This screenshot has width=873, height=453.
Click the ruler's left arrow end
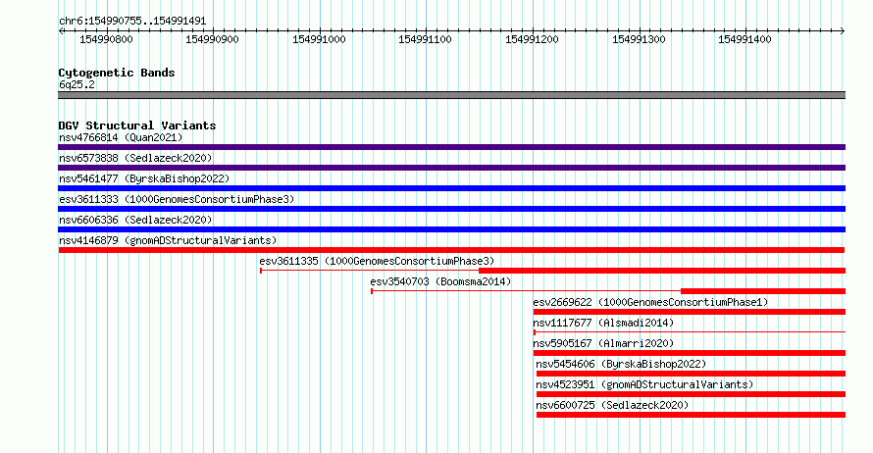[x=61, y=31]
